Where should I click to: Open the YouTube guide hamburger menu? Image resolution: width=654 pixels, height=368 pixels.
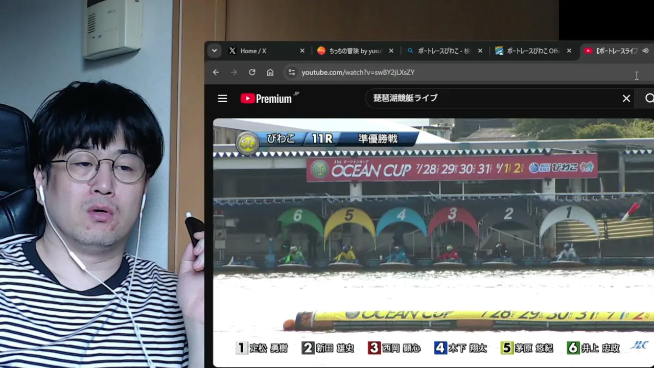[x=222, y=99]
